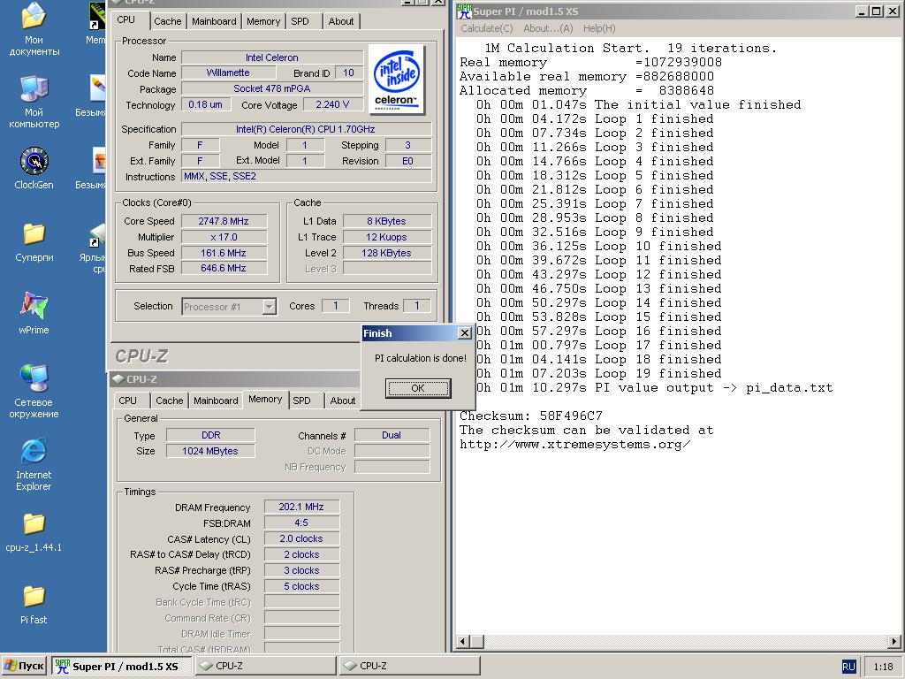Viewport: 905px width, 679px height.
Task: Confirm the Finish dialog with OK
Action: [x=418, y=388]
